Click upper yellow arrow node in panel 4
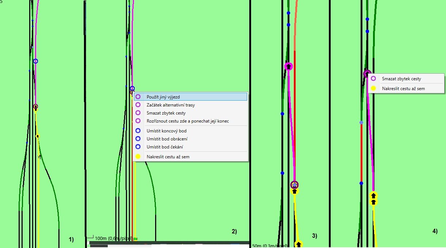Image resolution: width=446 pixels, height=248 pixels. coord(373,195)
